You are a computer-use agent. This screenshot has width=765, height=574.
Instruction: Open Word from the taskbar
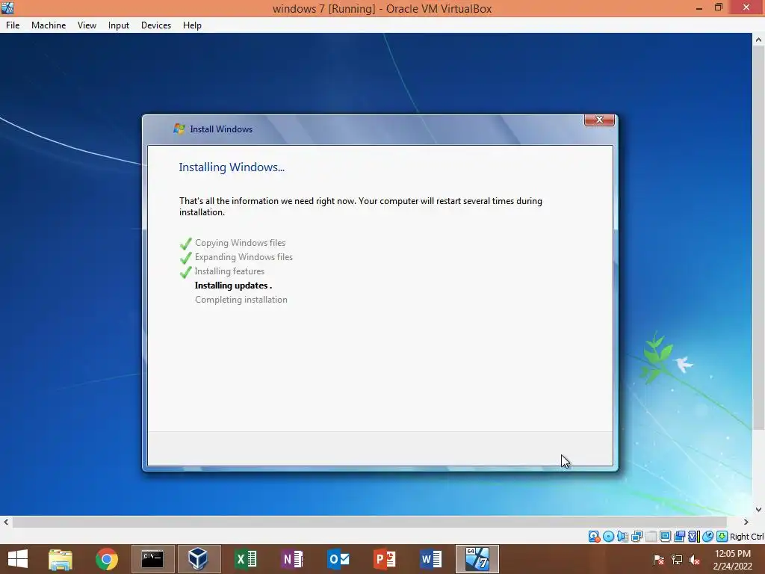(x=430, y=559)
